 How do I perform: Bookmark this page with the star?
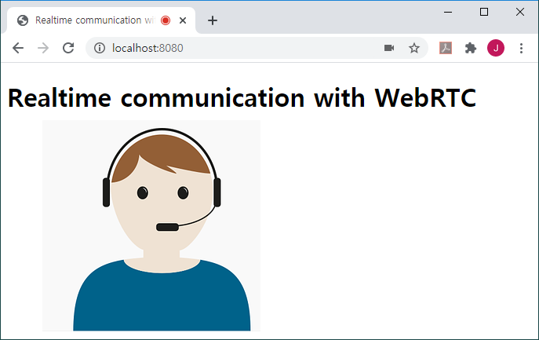[x=414, y=48]
